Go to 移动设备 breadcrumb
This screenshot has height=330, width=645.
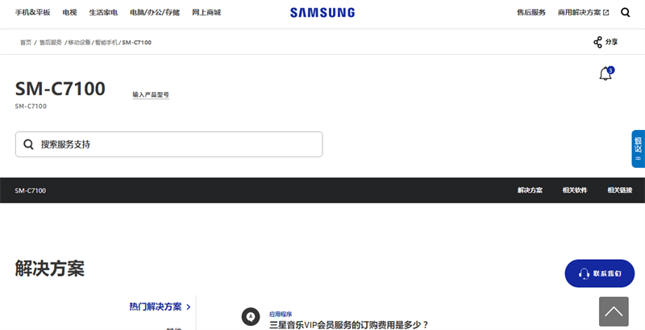tap(79, 43)
